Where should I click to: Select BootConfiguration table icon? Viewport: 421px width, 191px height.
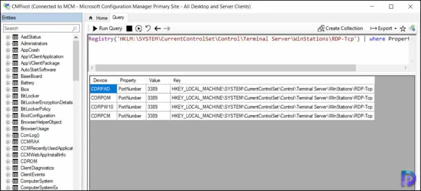15,115
